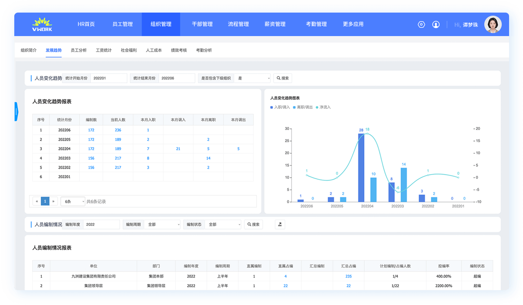The height and width of the screenshot is (305, 523).
Task: Click 共6条记录 text in pagination
Action: point(96,202)
